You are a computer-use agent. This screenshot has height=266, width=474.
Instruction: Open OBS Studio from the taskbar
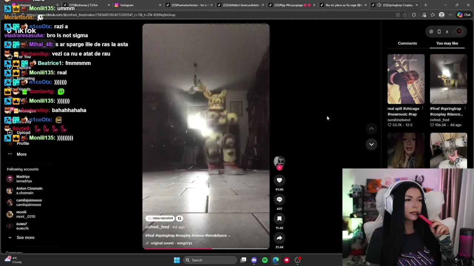[x=297, y=260]
